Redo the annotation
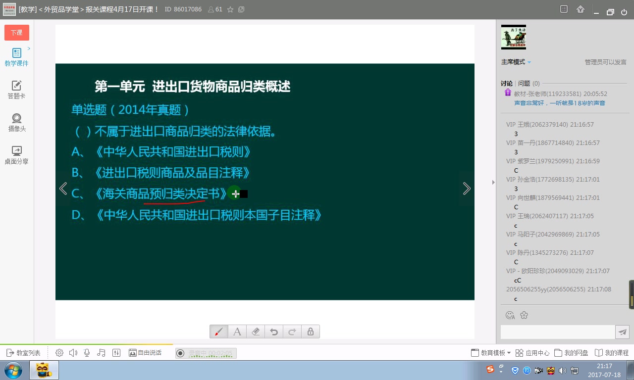 click(x=292, y=332)
